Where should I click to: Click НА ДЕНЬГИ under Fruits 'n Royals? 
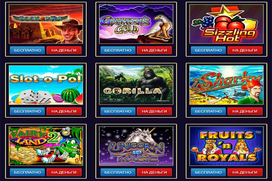click(x=245, y=172)
